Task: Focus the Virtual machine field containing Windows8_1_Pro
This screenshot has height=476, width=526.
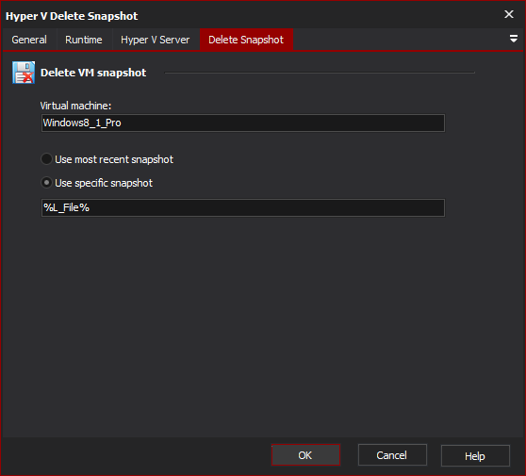Action: (x=243, y=123)
